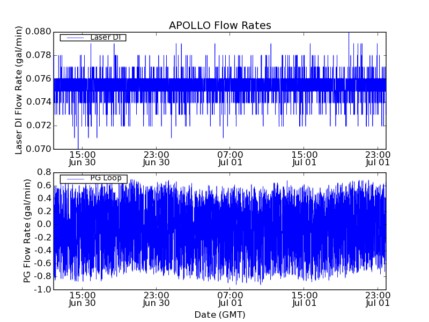
Task: Select the 0.076 y-axis tick label
Action: [38, 79]
